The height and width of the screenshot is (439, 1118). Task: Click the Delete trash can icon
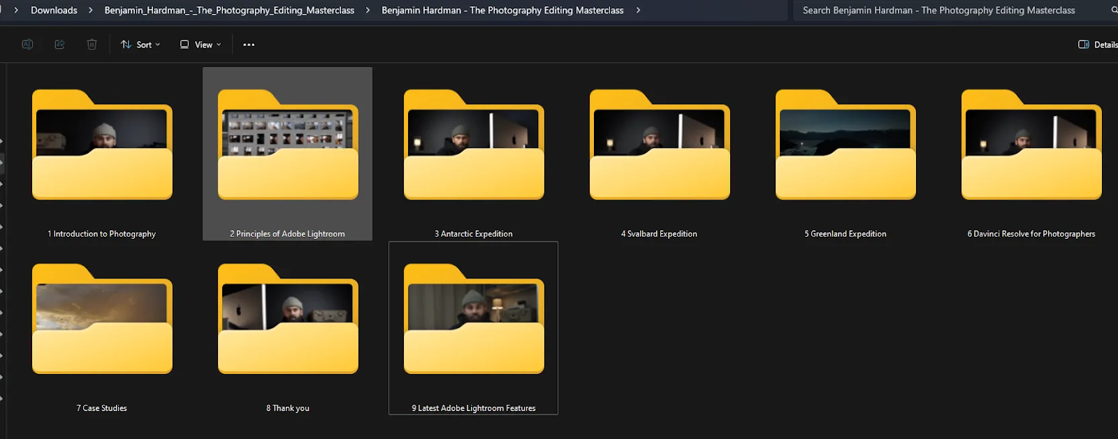coord(92,45)
